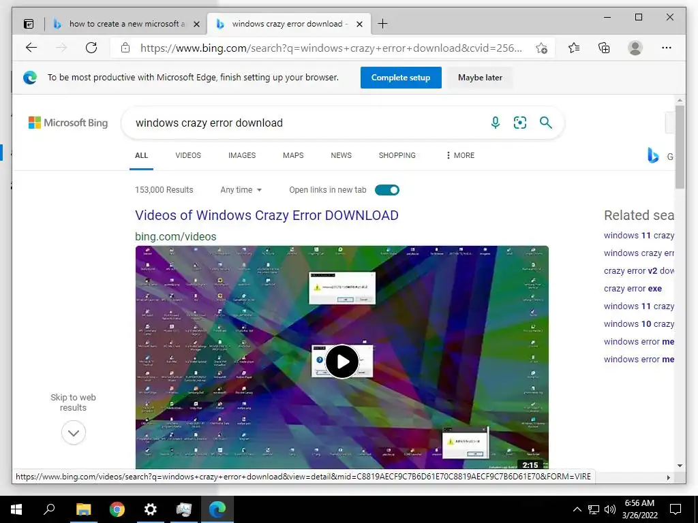Launch Google Chrome from the taskbar
This screenshot has height=523, width=698.
pyautogui.click(x=117, y=509)
